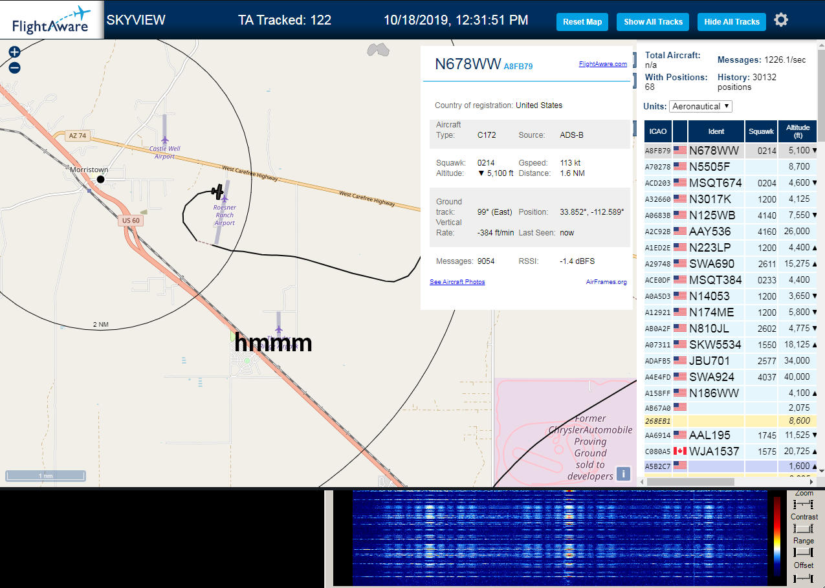Screen dimensions: 825x588
Task: Zoom out on the map with minus button
Action: pos(14,67)
